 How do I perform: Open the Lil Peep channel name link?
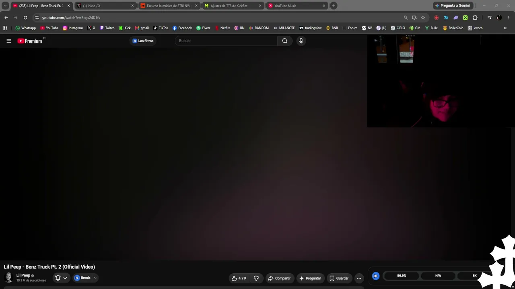(x=23, y=275)
